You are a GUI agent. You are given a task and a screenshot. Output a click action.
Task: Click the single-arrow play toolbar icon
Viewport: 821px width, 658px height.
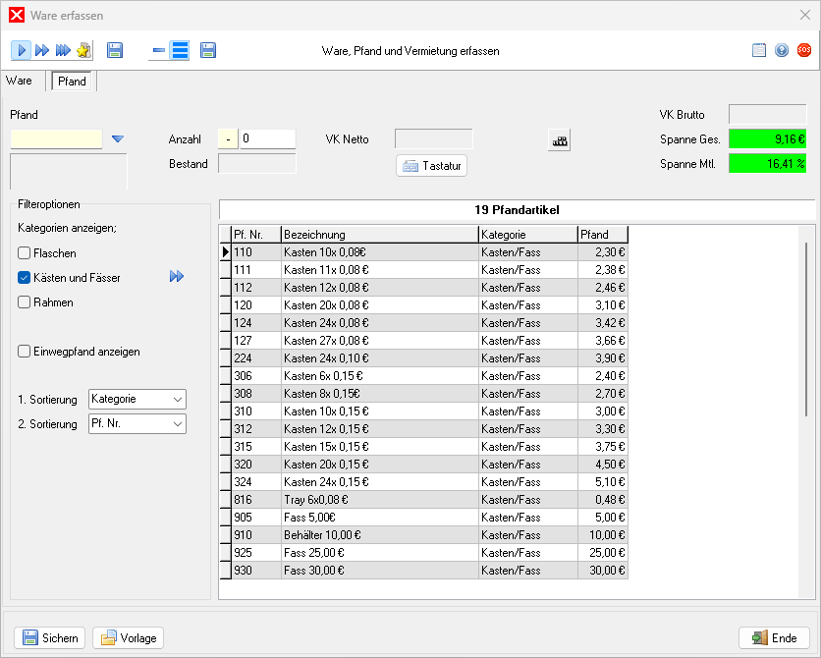click(x=22, y=50)
